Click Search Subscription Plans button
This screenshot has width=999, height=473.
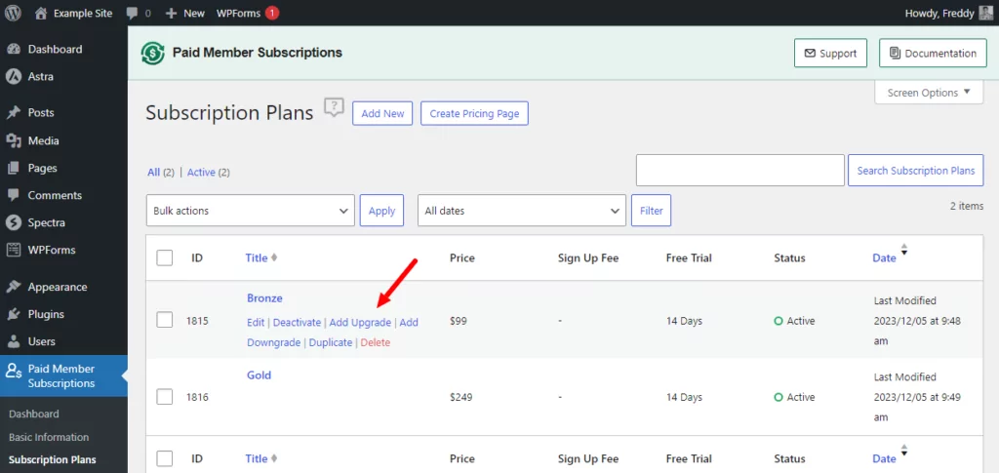coord(915,171)
